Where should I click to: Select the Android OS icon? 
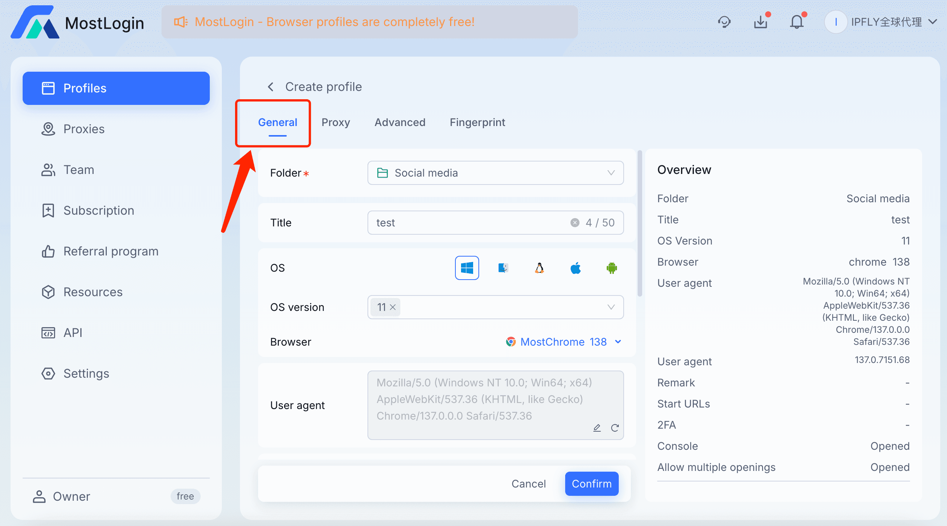[612, 268]
